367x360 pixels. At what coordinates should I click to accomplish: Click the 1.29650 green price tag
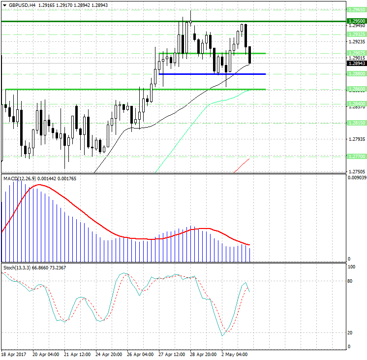point(357,10)
